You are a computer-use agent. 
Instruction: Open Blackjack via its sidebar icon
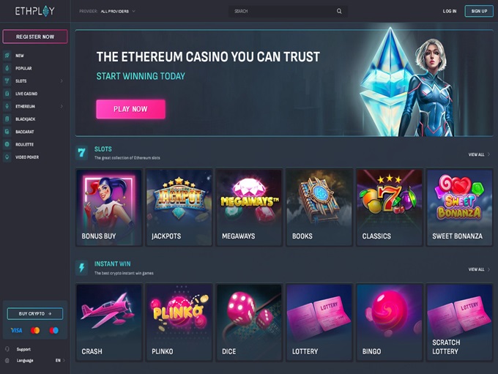coord(7,119)
